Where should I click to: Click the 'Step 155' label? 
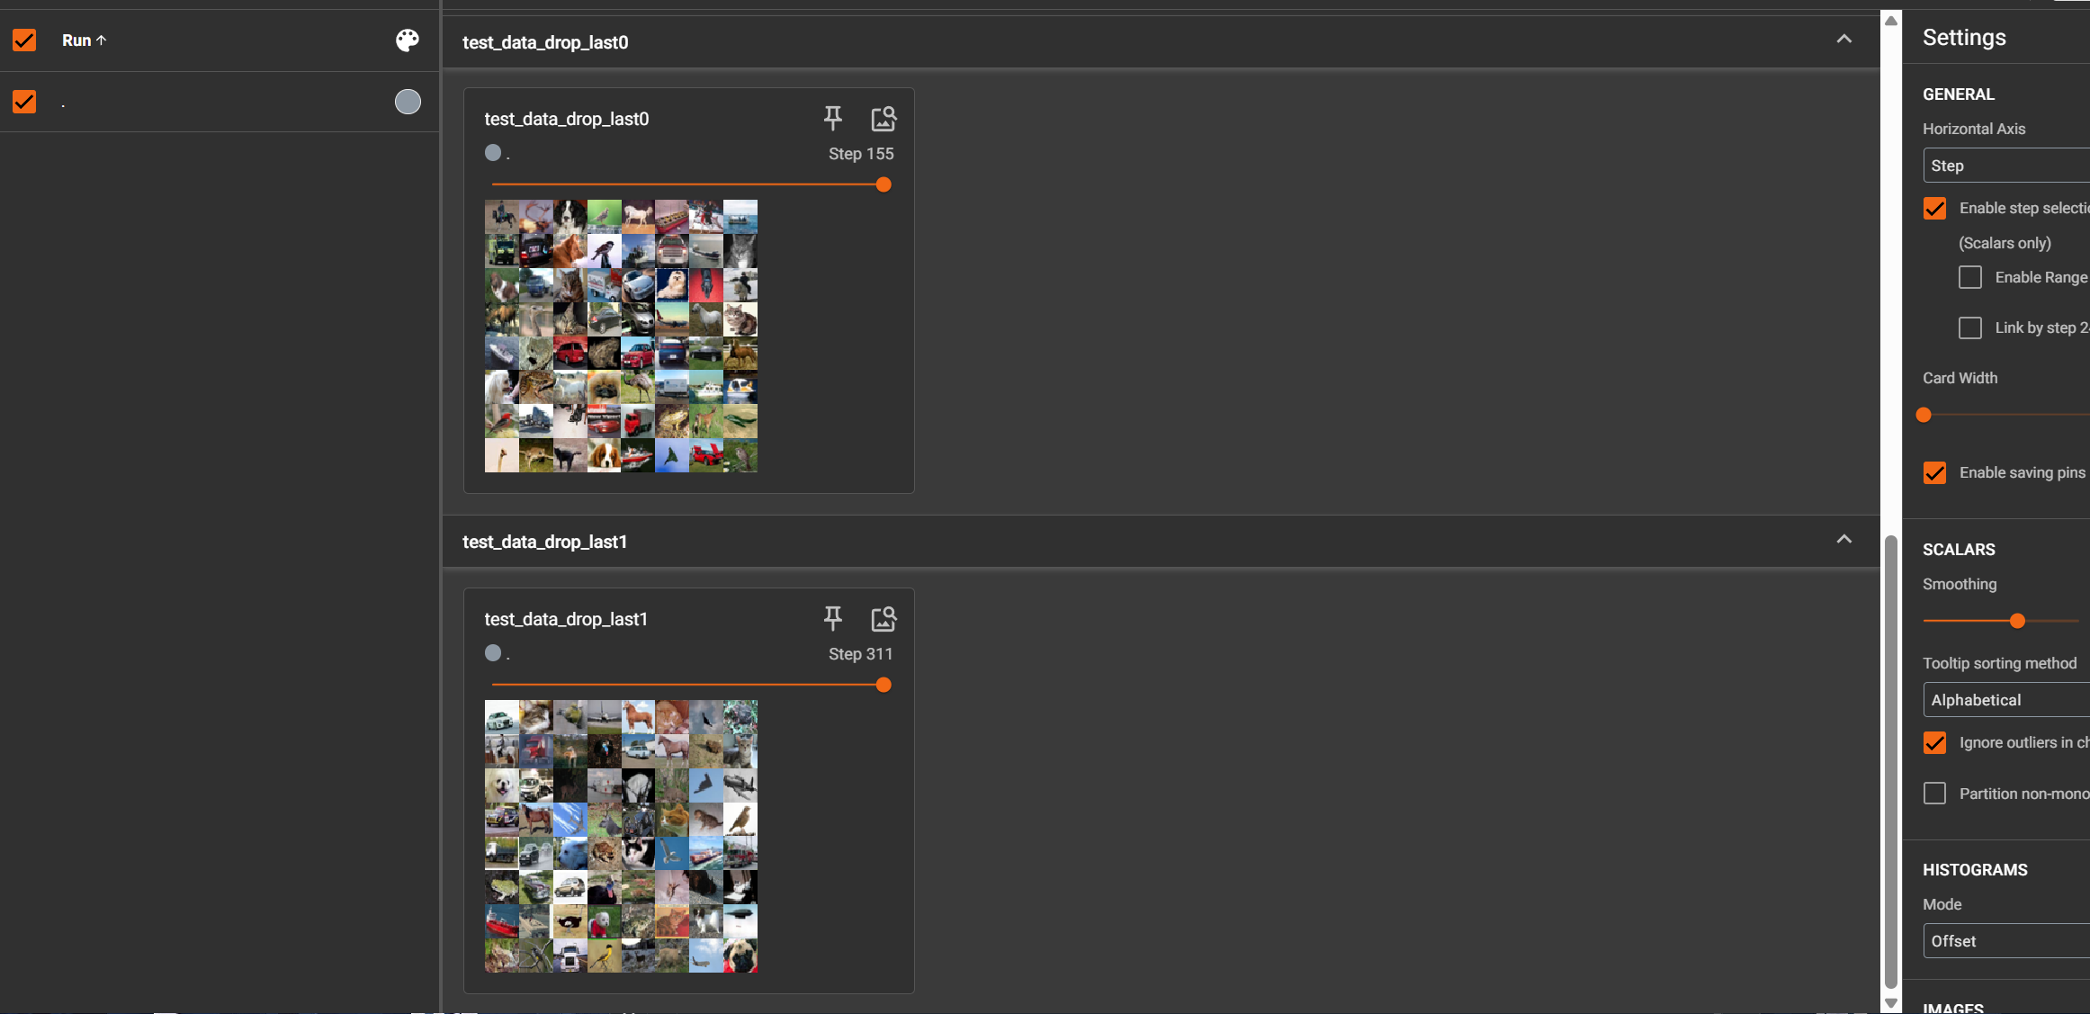pos(861,154)
